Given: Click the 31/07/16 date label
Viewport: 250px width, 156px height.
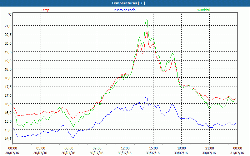Looking at the screenshot, I should (237, 153).
